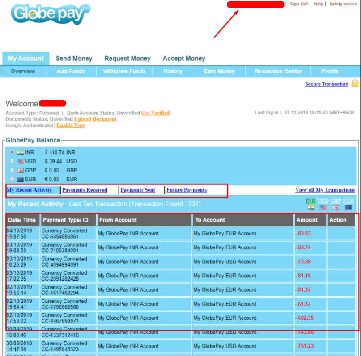Click the amount - 682.35

tap(304, 318)
